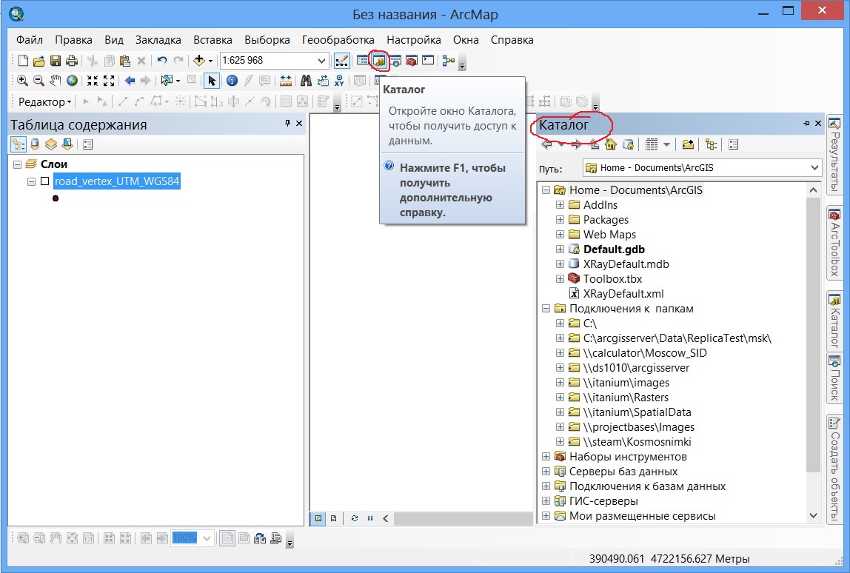This screenshot has height=573, width=850.
Task: Toggle auto-hide pin on the table of contents
Action: (287, 124)
